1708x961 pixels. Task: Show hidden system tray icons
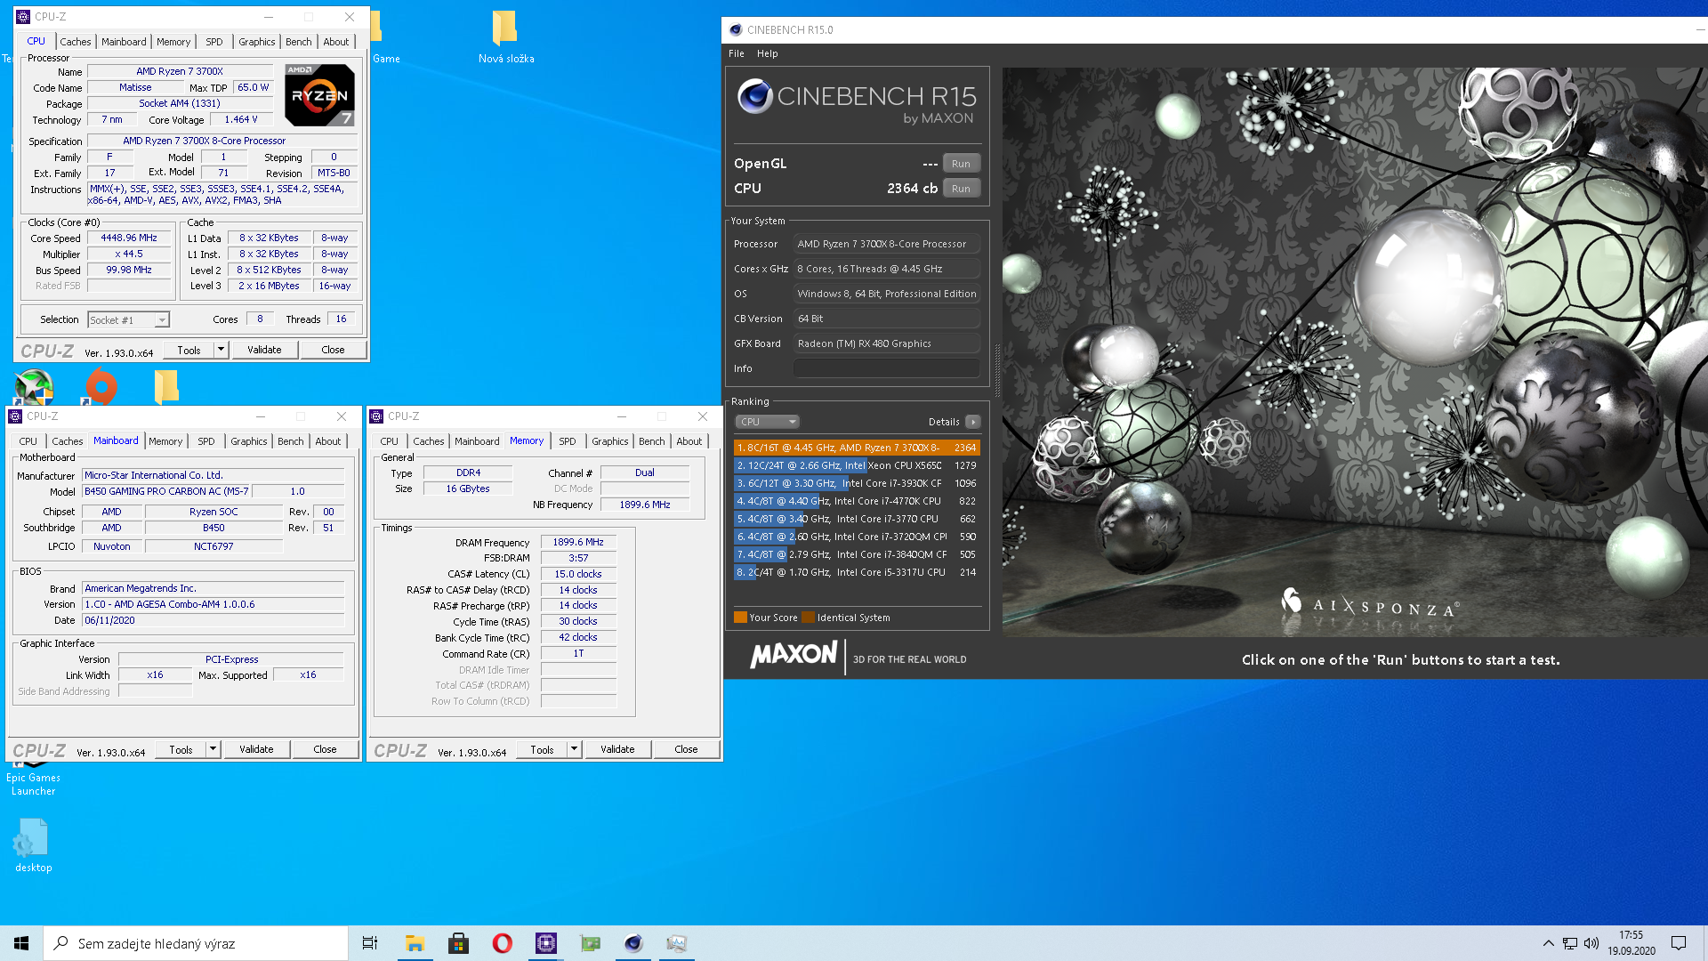[1549, 943]
